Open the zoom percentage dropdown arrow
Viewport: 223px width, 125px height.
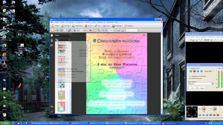click(x=114, y=30)
